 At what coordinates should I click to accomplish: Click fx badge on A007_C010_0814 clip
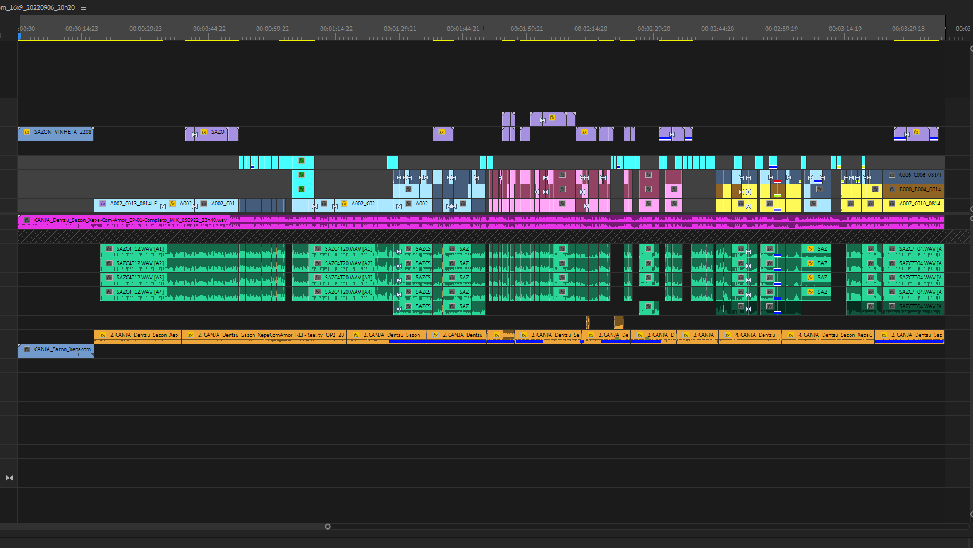point(892,204)
